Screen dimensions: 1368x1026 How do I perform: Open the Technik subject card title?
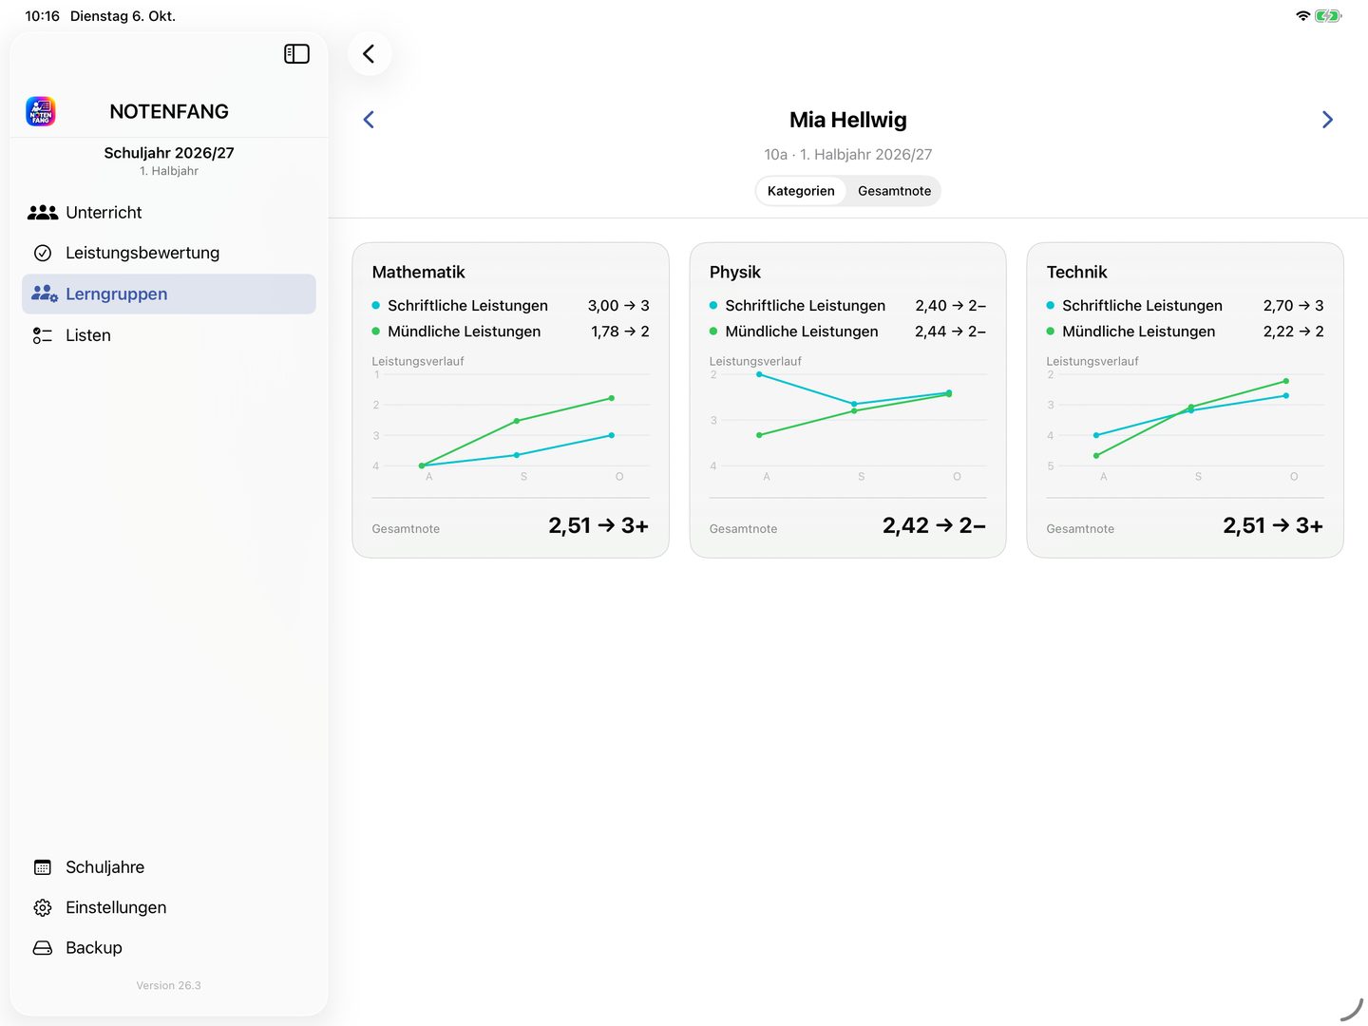pos(1076,272)
